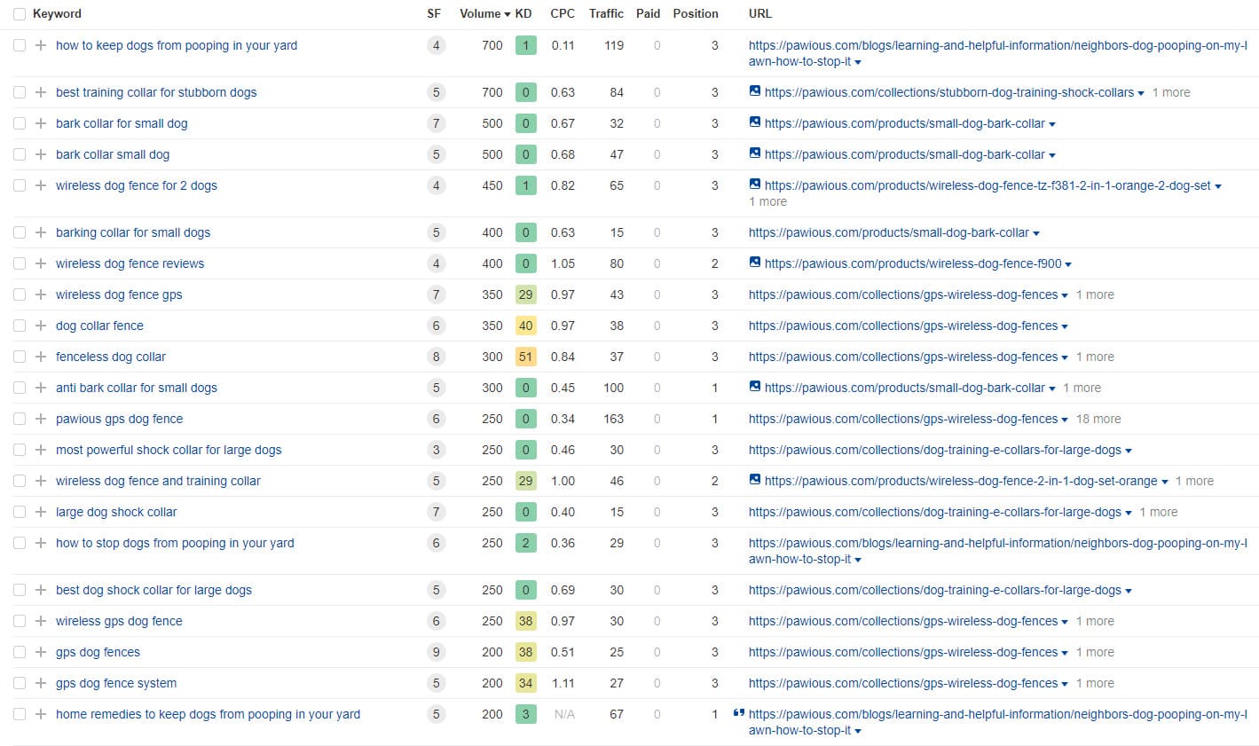The image size is (1259, 746).
Task: Check the 'best dog shock collar for large dogs' checkbox
Action: pyautogui.click(x=20, y=590)
